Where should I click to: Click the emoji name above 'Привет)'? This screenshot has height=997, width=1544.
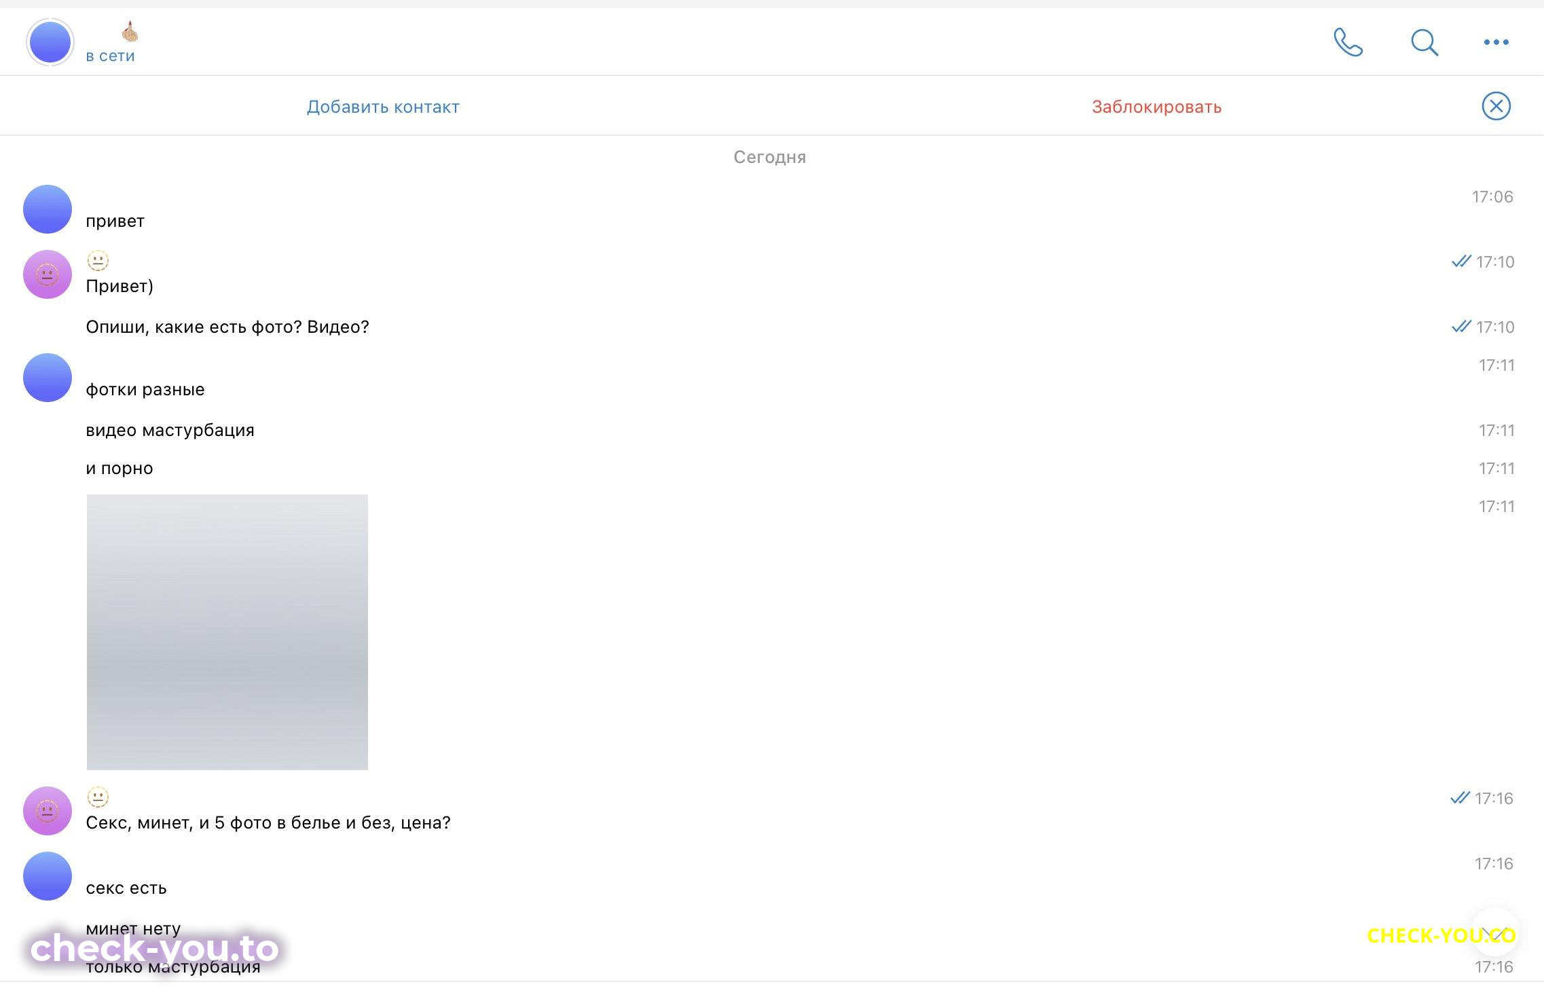point(98,261)
